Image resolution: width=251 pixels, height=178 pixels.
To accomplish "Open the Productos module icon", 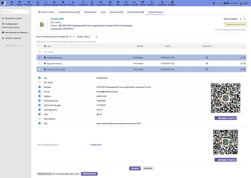I will click(29, 3).
